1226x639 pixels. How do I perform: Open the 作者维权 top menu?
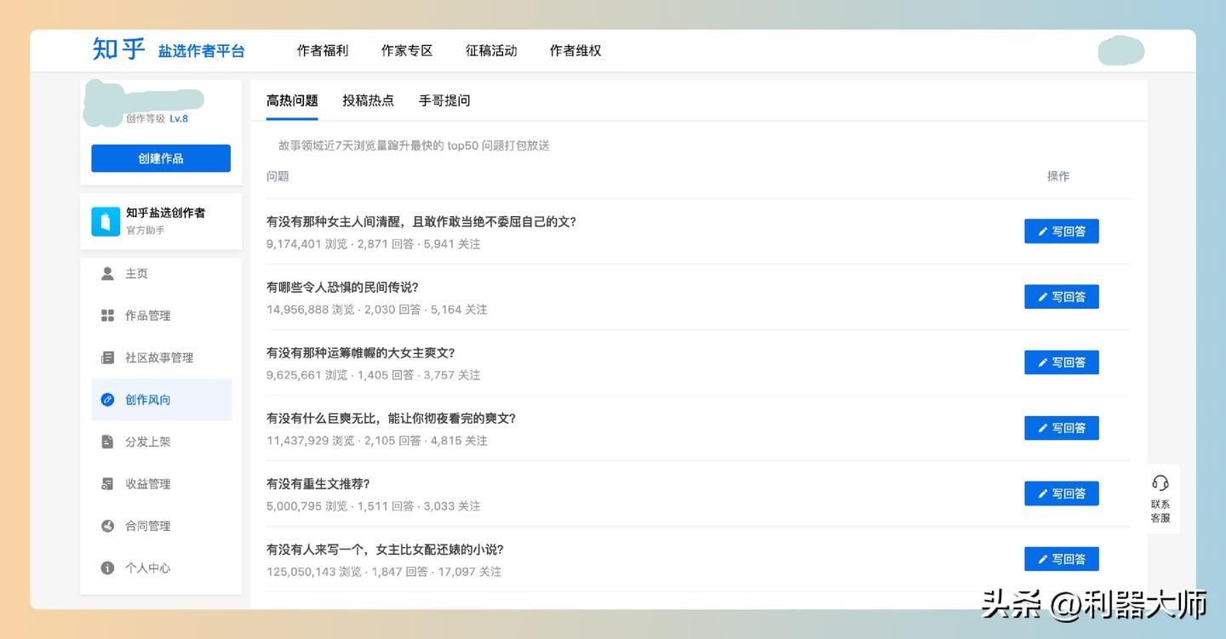click(x=576, y=51)
